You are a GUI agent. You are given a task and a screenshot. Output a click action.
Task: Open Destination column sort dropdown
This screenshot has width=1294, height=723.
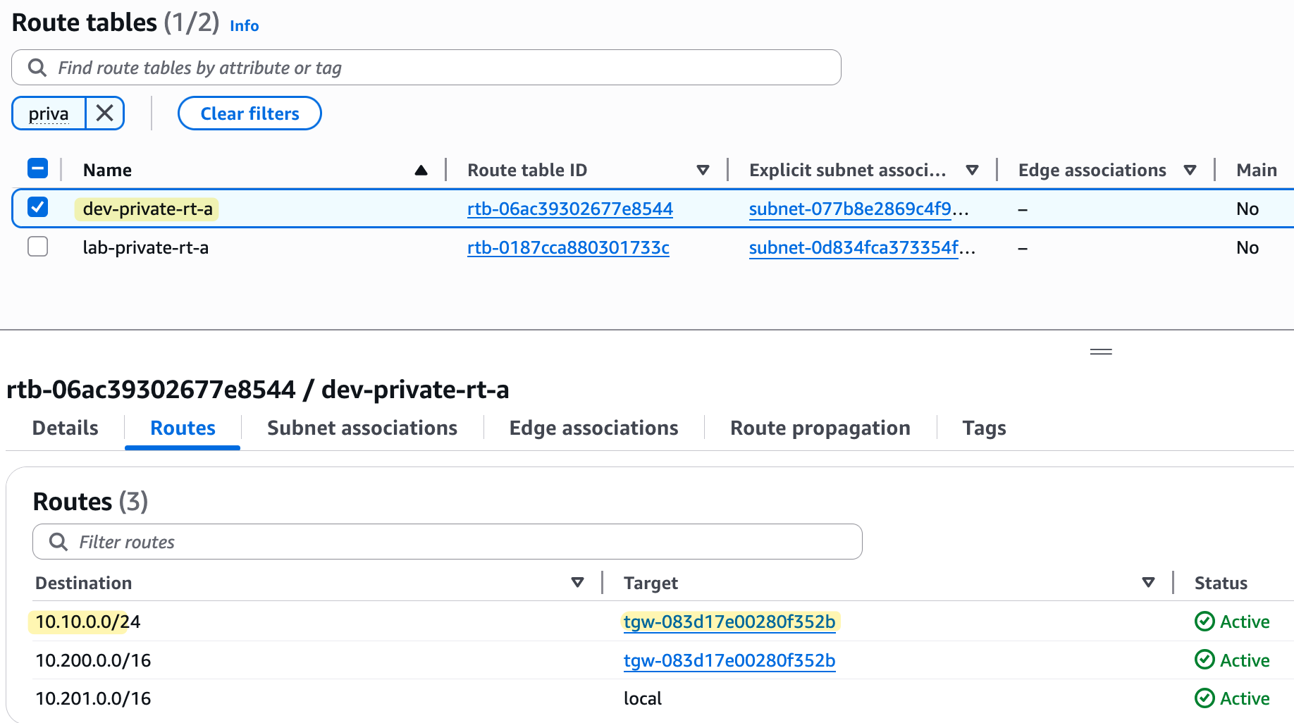[577, 583]
